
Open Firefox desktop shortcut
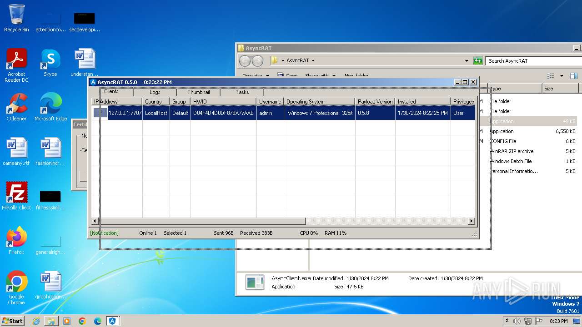(16, 241)
